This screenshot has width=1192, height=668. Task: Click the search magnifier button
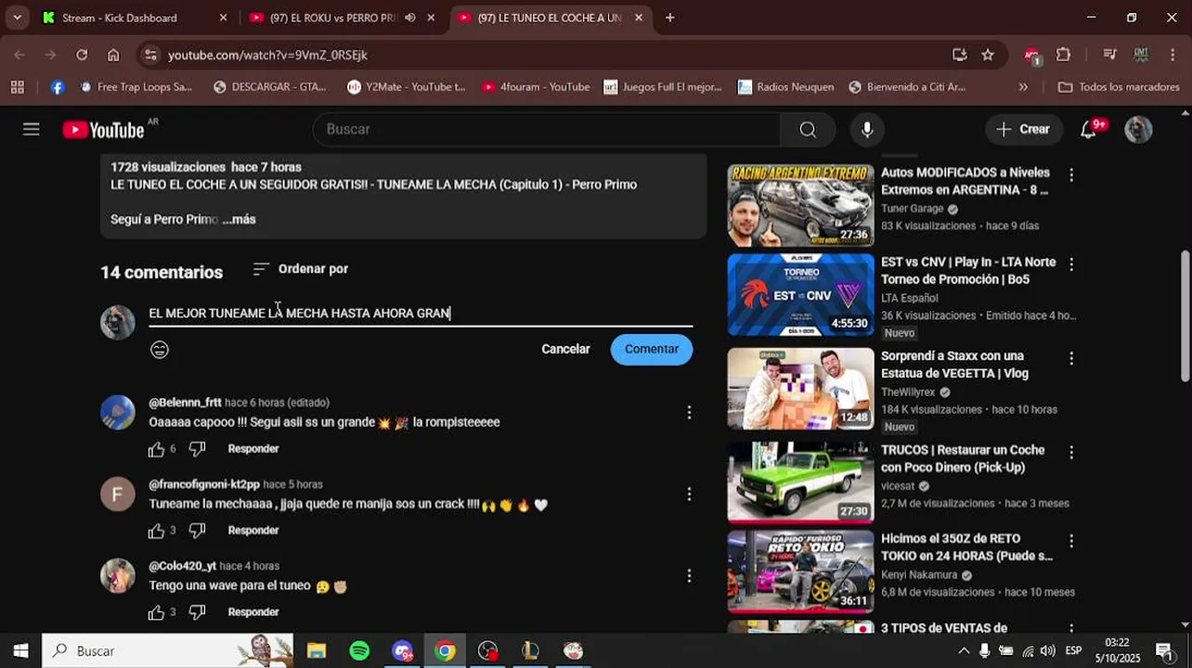click(x=808, y=130)
